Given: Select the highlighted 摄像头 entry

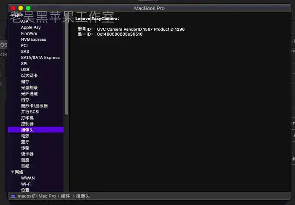Looking at the screenshot, I should [x=36, y=130].
